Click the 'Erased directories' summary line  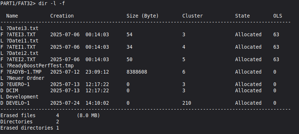tap(30, 128)
